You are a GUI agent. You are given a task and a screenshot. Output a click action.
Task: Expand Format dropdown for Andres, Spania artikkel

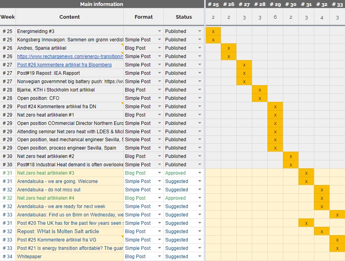coord(160,48)
